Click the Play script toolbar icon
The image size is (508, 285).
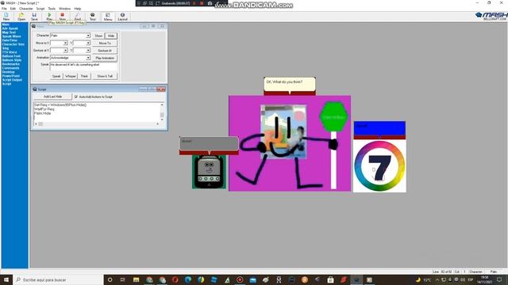point(49,17)
